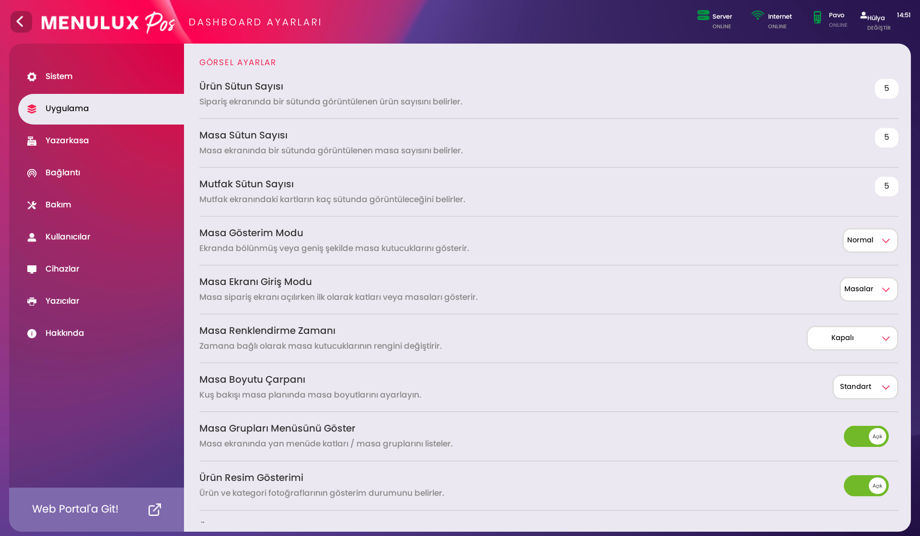Open the Kullanıcılar settings section
The height and width of the screenshot is (536, 920).
pos(101,237)
